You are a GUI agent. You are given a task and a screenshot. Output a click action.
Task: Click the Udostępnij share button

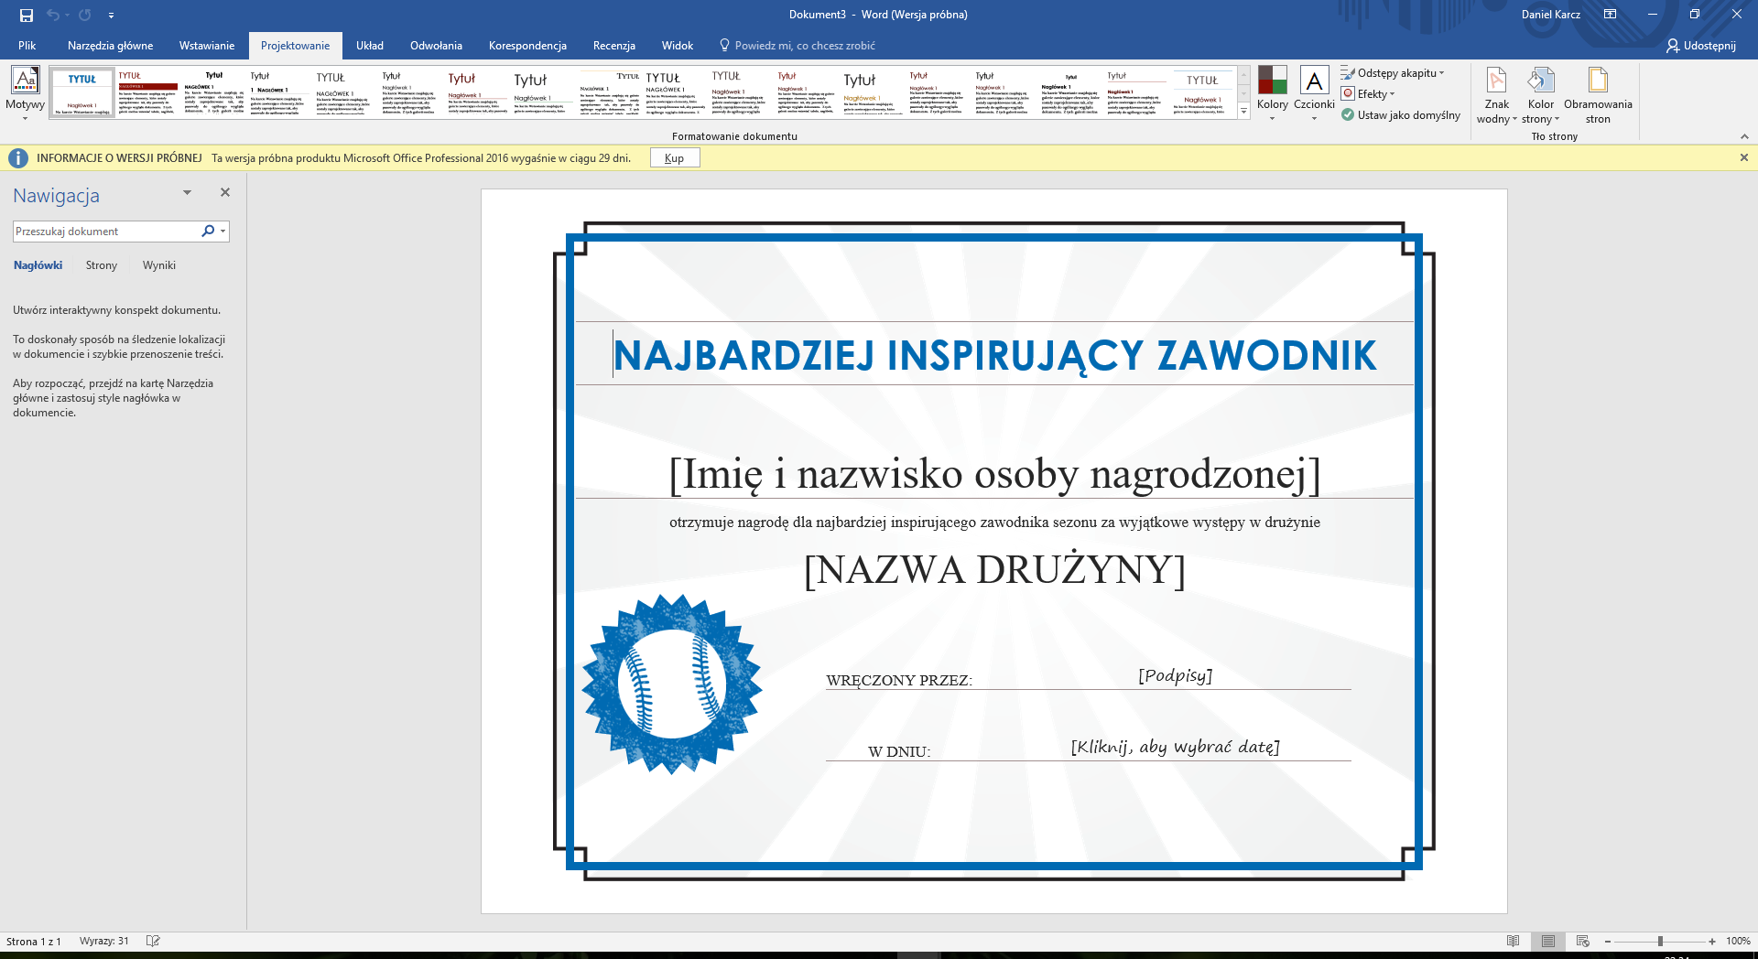point(1700,46)
